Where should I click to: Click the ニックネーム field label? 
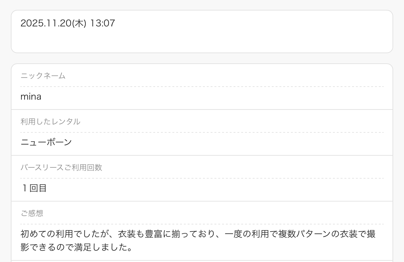(43, 76)
